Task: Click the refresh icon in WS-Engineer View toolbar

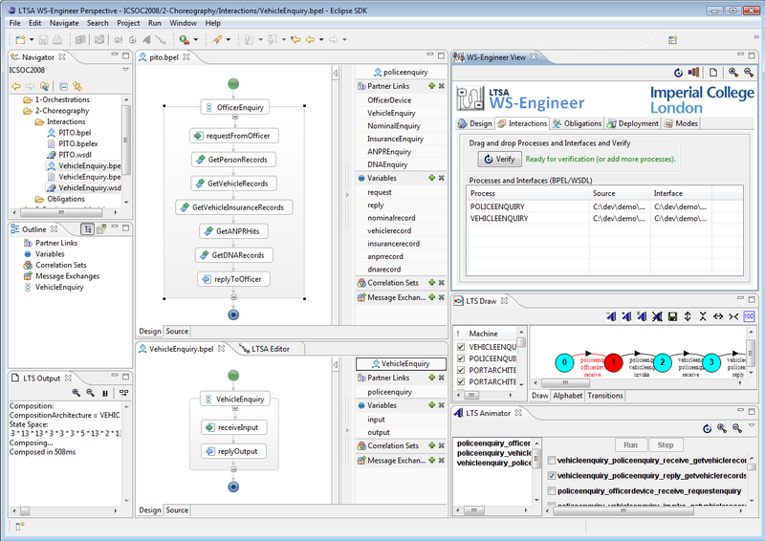Action: pos(678,73)
